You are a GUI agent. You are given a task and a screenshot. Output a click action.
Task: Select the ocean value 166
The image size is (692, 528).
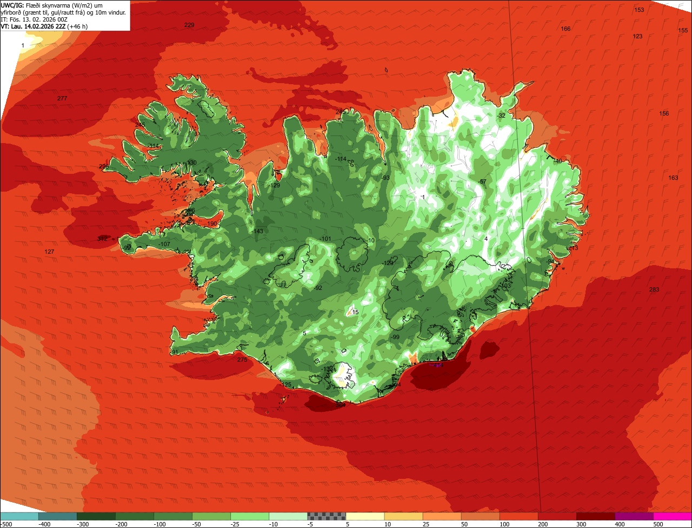click(565, 29)
